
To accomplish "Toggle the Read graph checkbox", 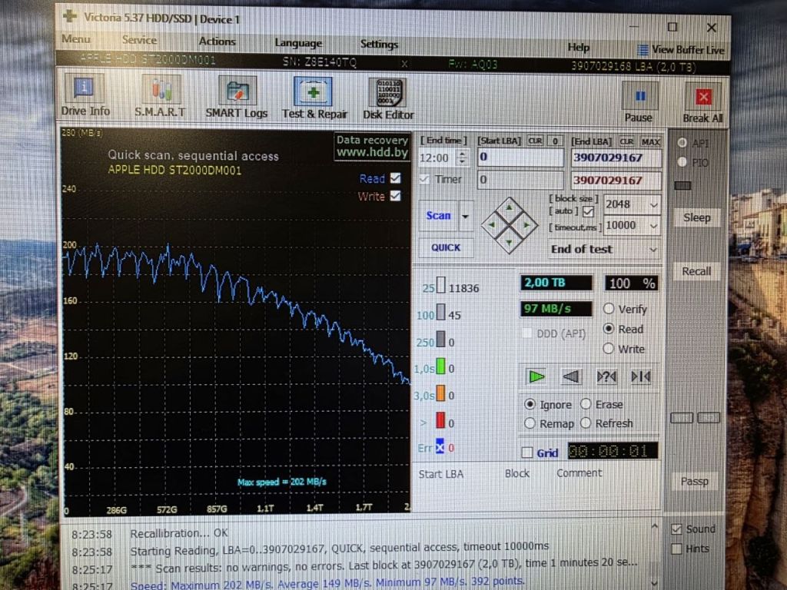I will [396, 177].
